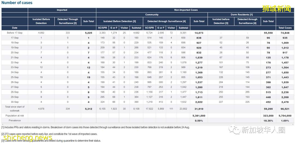The height and width of the screenshot is (143, 295).
Task: Click the Dorm Residents [1] header
Action: click(x=242, y=15)
